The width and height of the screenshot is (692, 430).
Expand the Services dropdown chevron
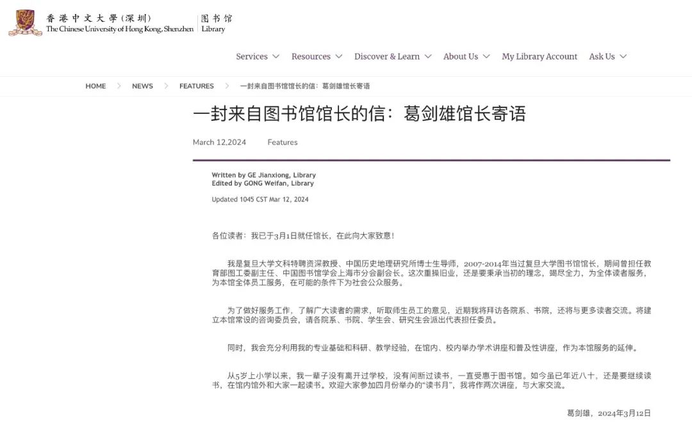[x=276, y=56]
